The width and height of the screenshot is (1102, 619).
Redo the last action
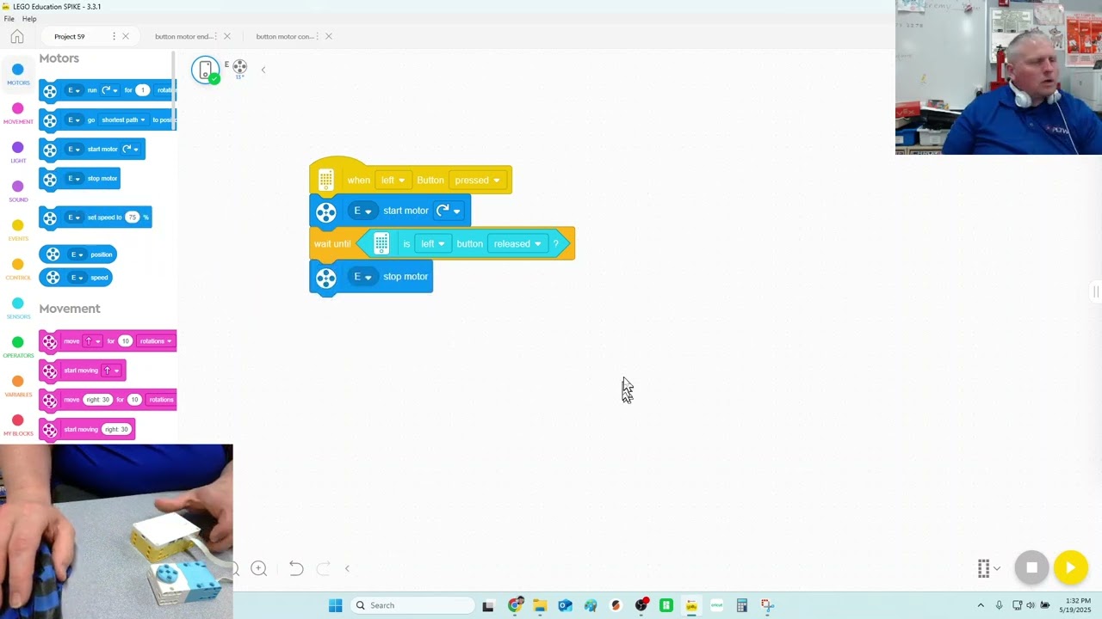[324, 568]
